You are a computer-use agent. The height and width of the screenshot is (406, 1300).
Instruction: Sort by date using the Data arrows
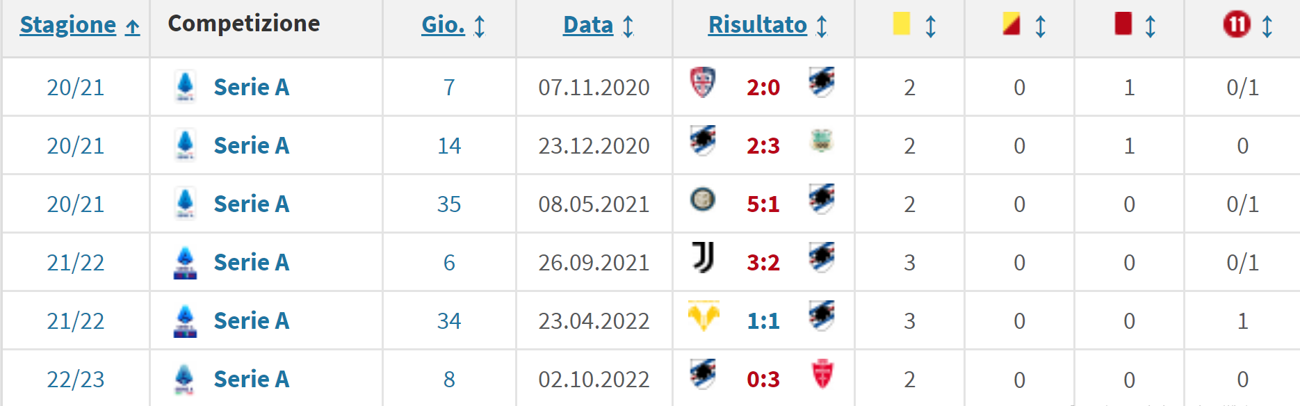coord(628,26)
